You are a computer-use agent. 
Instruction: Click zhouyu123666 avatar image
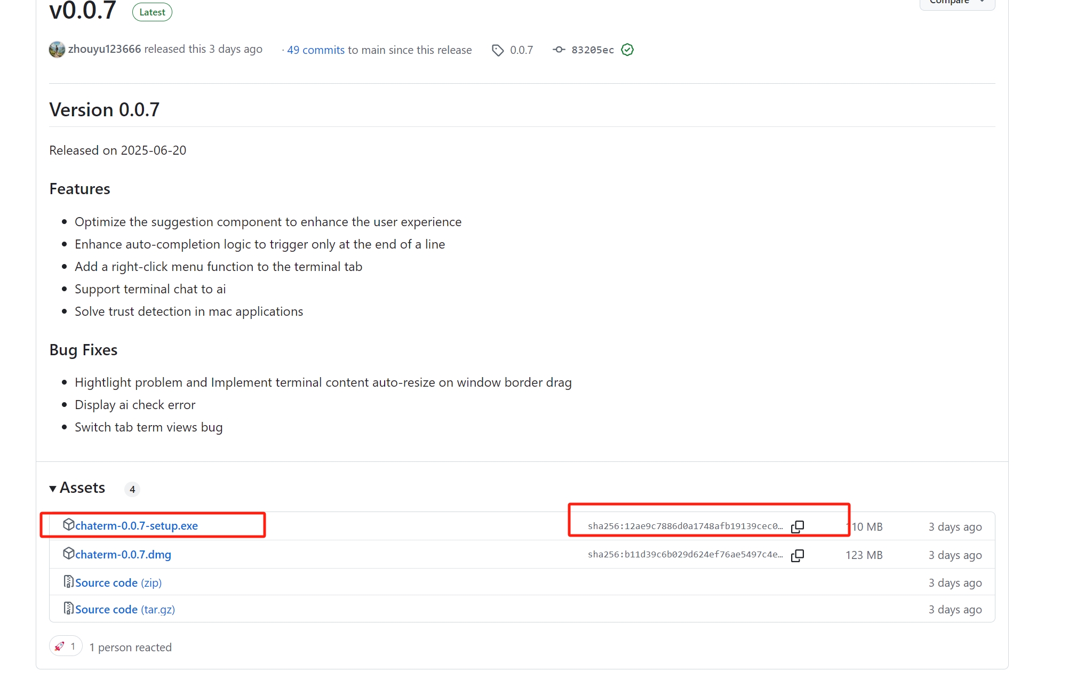pyautogui.click(x=57, y=50)
